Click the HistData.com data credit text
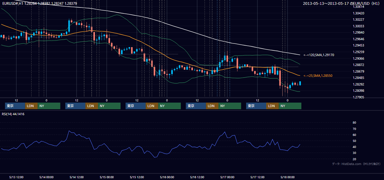The height and width of the screenshot is (180, 384). (x=356, y=164)
